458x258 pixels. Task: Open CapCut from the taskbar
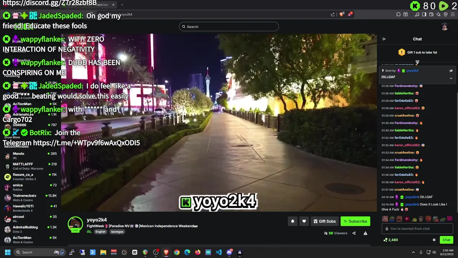pos(135,252)
